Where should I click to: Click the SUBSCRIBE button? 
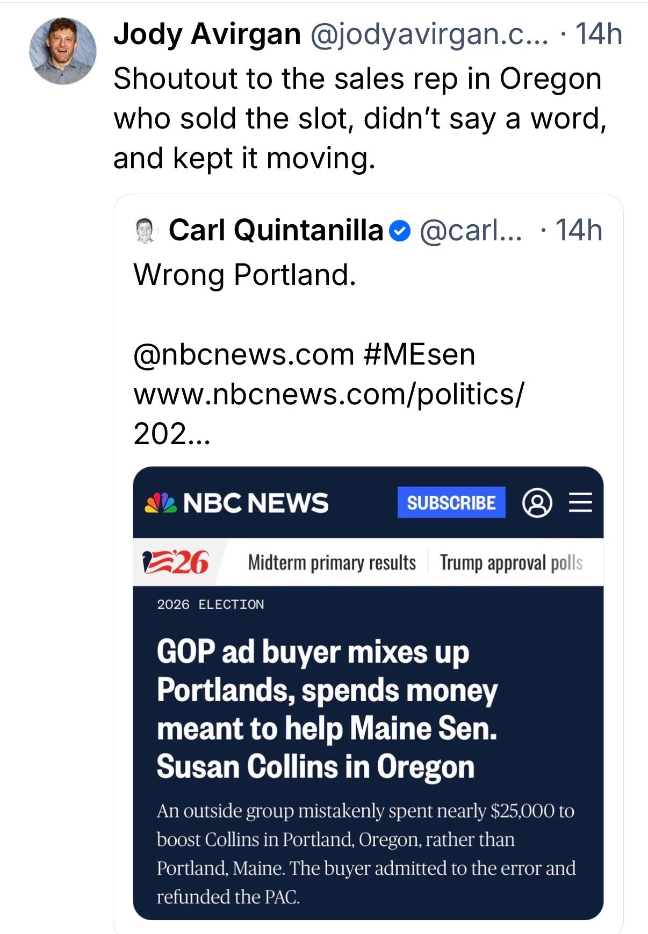point(451,503)
